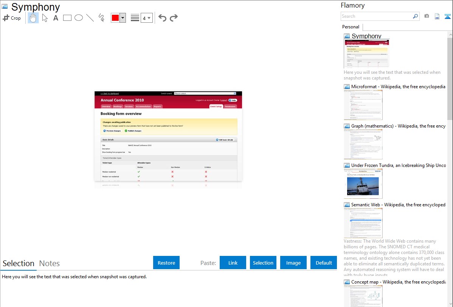Click the Restore button
The width and height of the screenshot is (453, 307).
pyautogui.click(x=166, y=263)
